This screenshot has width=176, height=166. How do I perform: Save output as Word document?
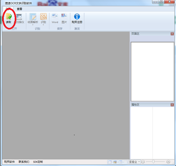[x=55, y=18]
